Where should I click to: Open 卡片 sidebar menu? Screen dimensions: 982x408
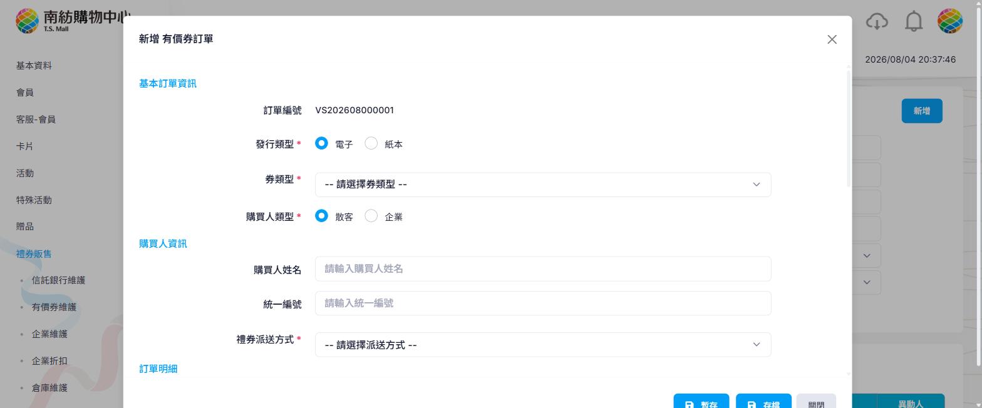click(25, 146)
